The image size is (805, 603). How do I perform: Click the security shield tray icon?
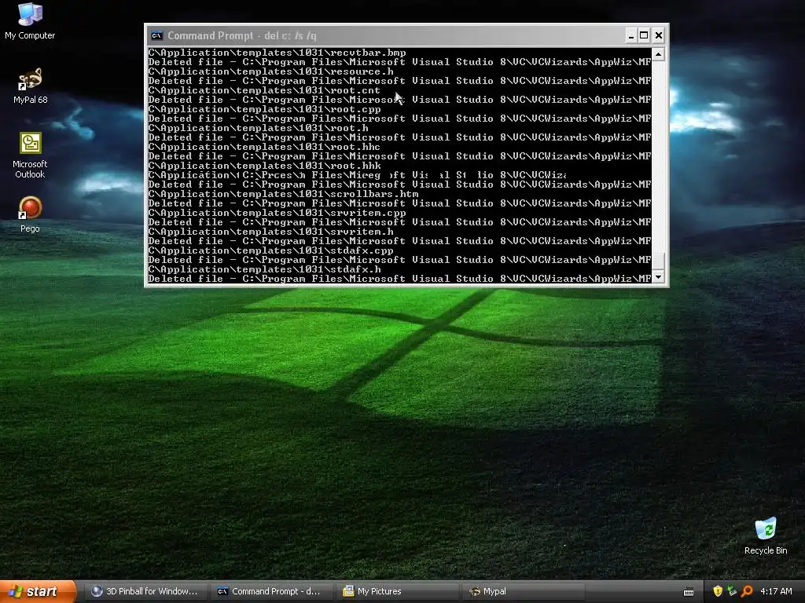(x=717, y=591)
